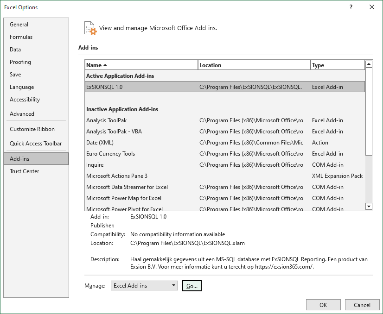This screenshot has height=314, width=383.
Task: Click the Active Application Add-ins heading
Action: pyautogui.click(x=120, y=76)
